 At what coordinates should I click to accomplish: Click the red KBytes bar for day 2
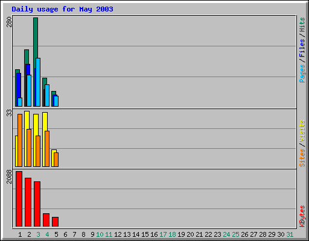(28, 202)
